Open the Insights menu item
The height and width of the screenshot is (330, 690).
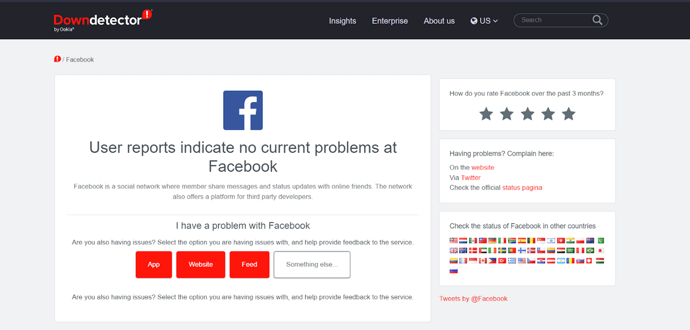tap(342, 21)
